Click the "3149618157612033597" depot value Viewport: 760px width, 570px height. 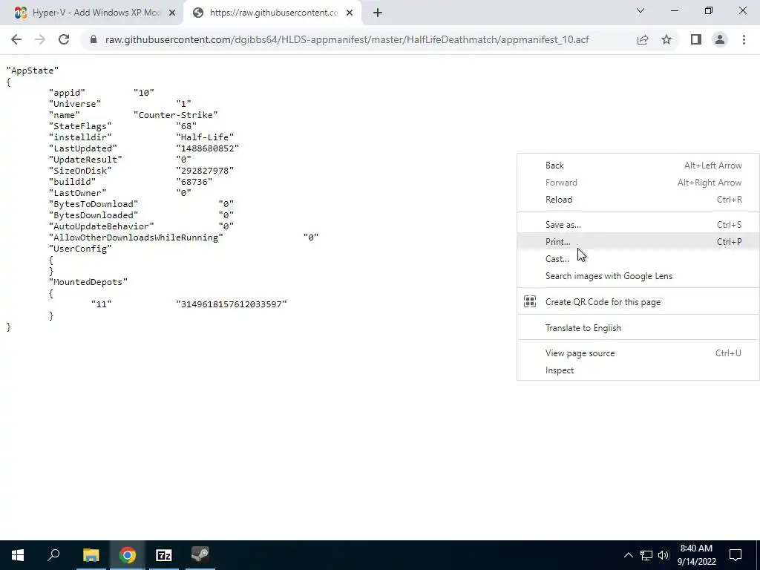coord(232,304)
